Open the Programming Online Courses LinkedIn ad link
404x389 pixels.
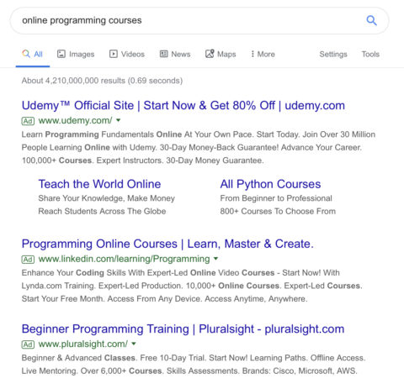tap(167, 244)
